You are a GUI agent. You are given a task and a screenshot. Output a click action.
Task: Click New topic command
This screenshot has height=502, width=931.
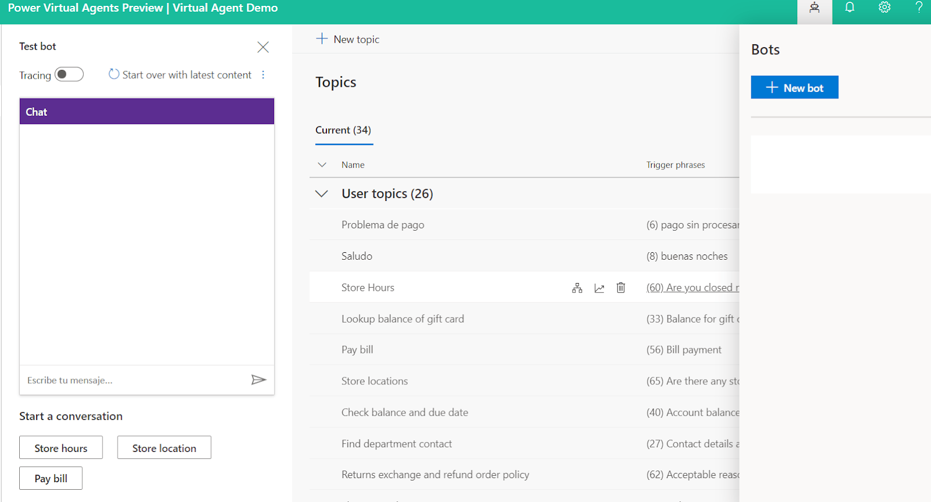[x=348, y=39]
